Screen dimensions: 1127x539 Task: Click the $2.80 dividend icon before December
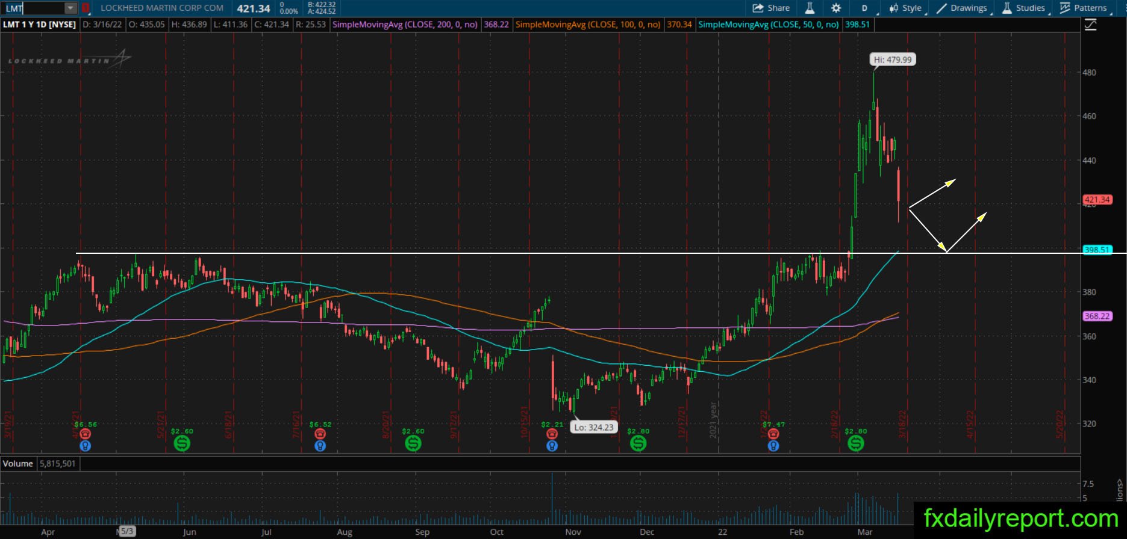click(638, 443)
